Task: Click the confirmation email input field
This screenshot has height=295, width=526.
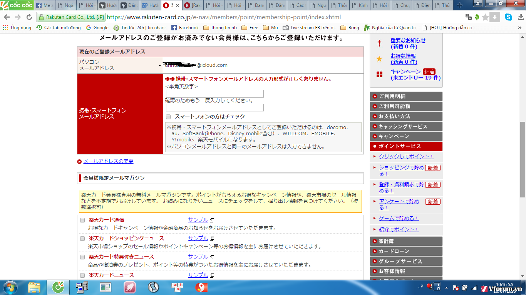Action: [x=215, y=108]
